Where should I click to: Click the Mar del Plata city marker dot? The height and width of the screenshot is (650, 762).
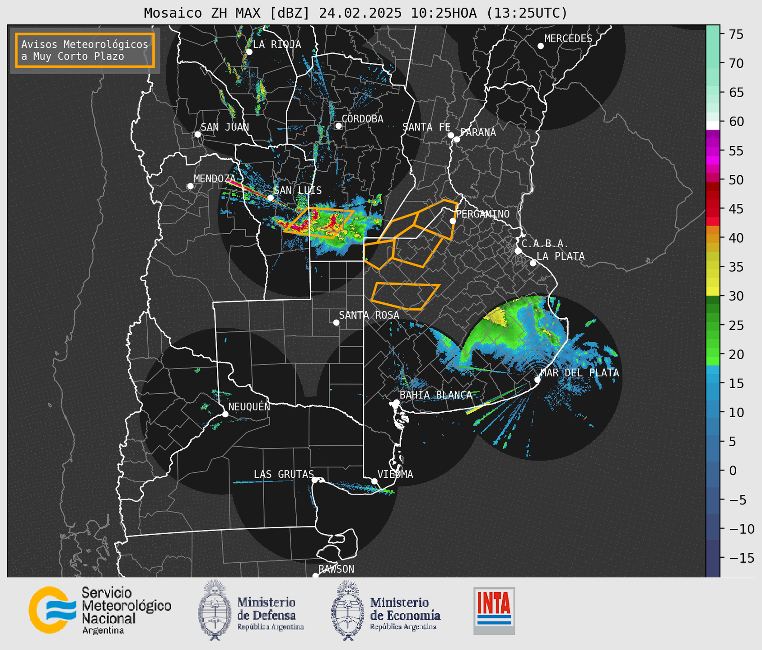pos(538,380)
